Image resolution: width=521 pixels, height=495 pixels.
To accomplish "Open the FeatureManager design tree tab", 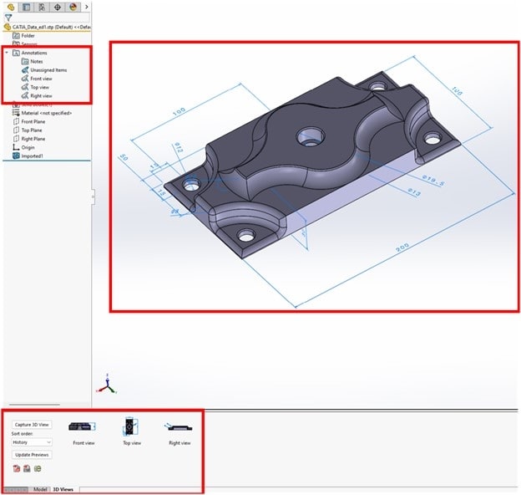I will [x=11, y=7].
